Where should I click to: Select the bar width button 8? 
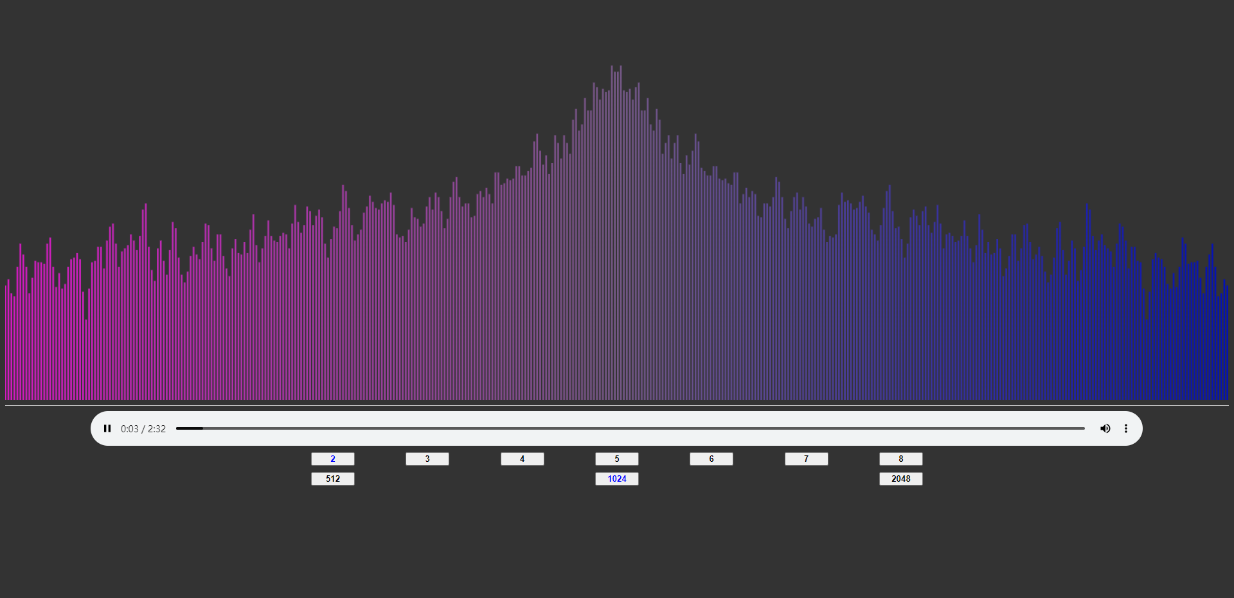click(901, 459)
